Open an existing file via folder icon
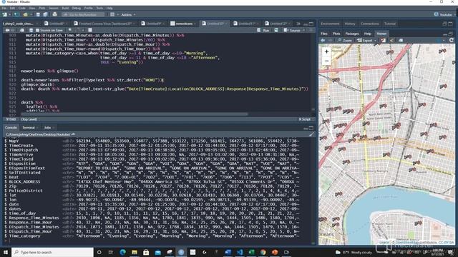Viewport: 458px width, 257px height. coord(26,14)
